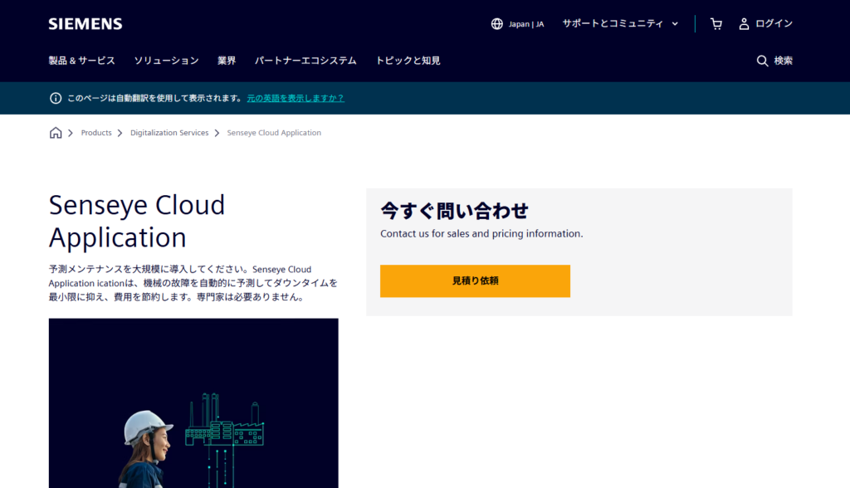This screenshot has height=488, width=850.
Task: Open the Japan | JA region selector
Action: click(525, 24)
